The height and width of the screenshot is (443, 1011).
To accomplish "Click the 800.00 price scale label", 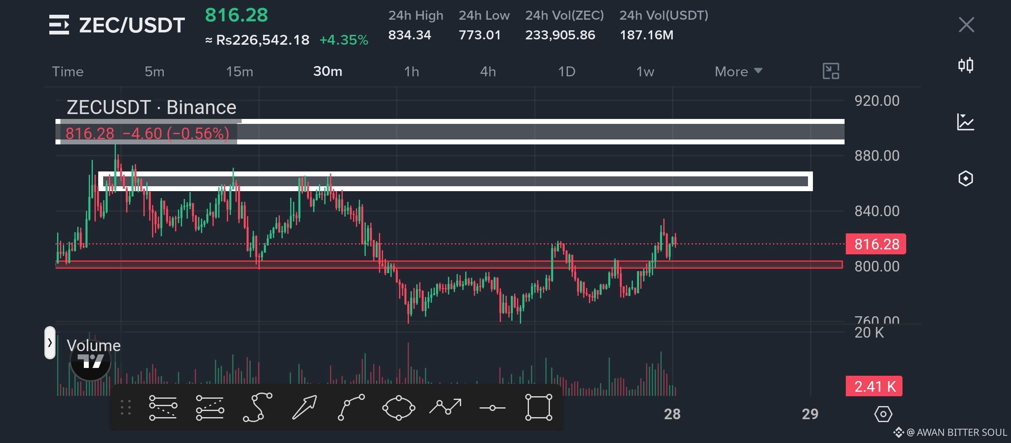I will (877, 267).
